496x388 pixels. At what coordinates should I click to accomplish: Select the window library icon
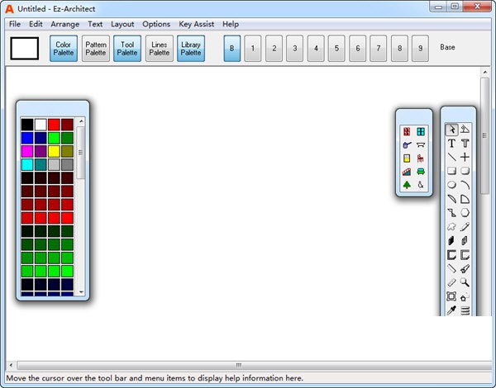point(421,131)
